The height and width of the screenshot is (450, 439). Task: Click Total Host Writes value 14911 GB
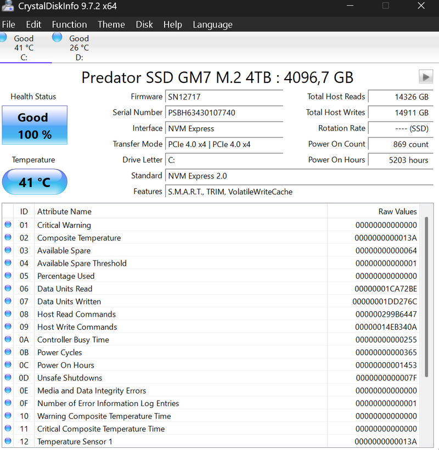coord(401,113)
